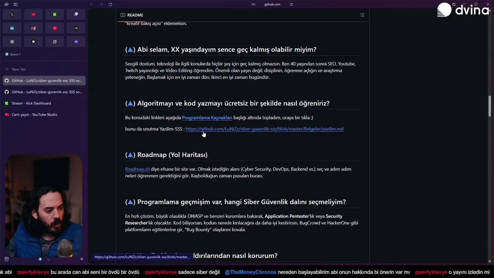Open the YouTube pinned shortcut
This screenshot has width=494, height=278.
tap(33, 14)
